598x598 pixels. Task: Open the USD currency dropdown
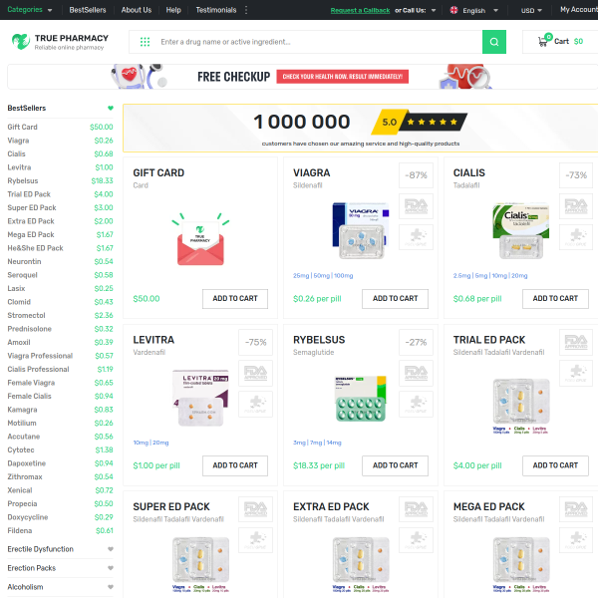(x=532, y=10)
